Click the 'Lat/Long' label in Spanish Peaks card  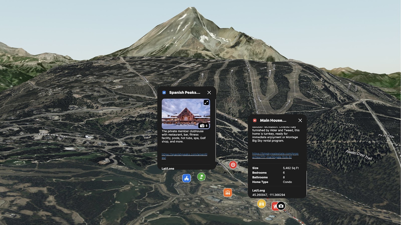coord(168,168)
